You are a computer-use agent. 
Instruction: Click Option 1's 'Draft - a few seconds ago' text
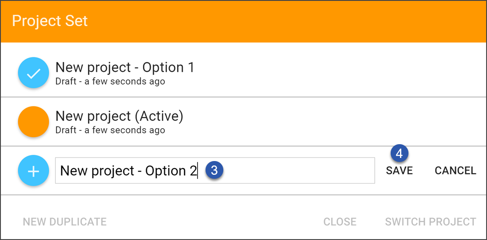pyautogui.click(x=110, y=81)
